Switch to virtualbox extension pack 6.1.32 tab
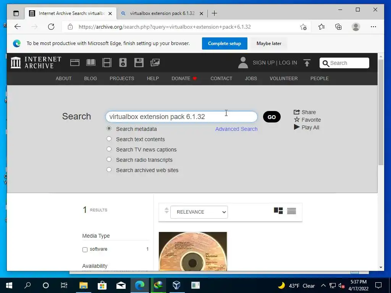The image size is (391, 293). pyautogui.click(x=162, y=13)
